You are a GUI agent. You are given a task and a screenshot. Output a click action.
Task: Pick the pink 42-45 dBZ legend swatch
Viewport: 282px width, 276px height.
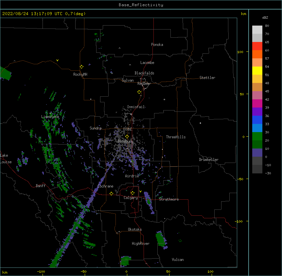click(x=257, y=95)
